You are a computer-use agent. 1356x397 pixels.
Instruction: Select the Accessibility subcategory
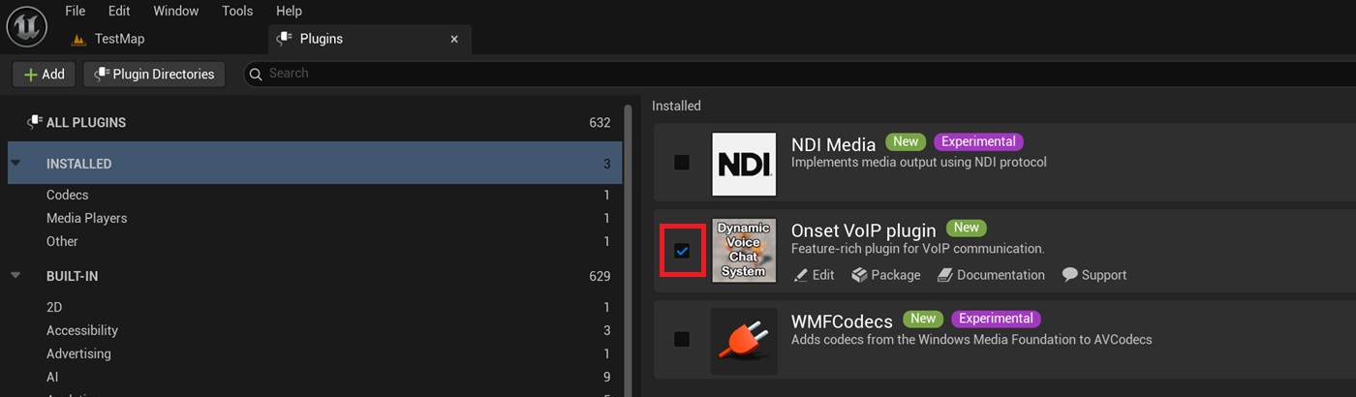315,330
